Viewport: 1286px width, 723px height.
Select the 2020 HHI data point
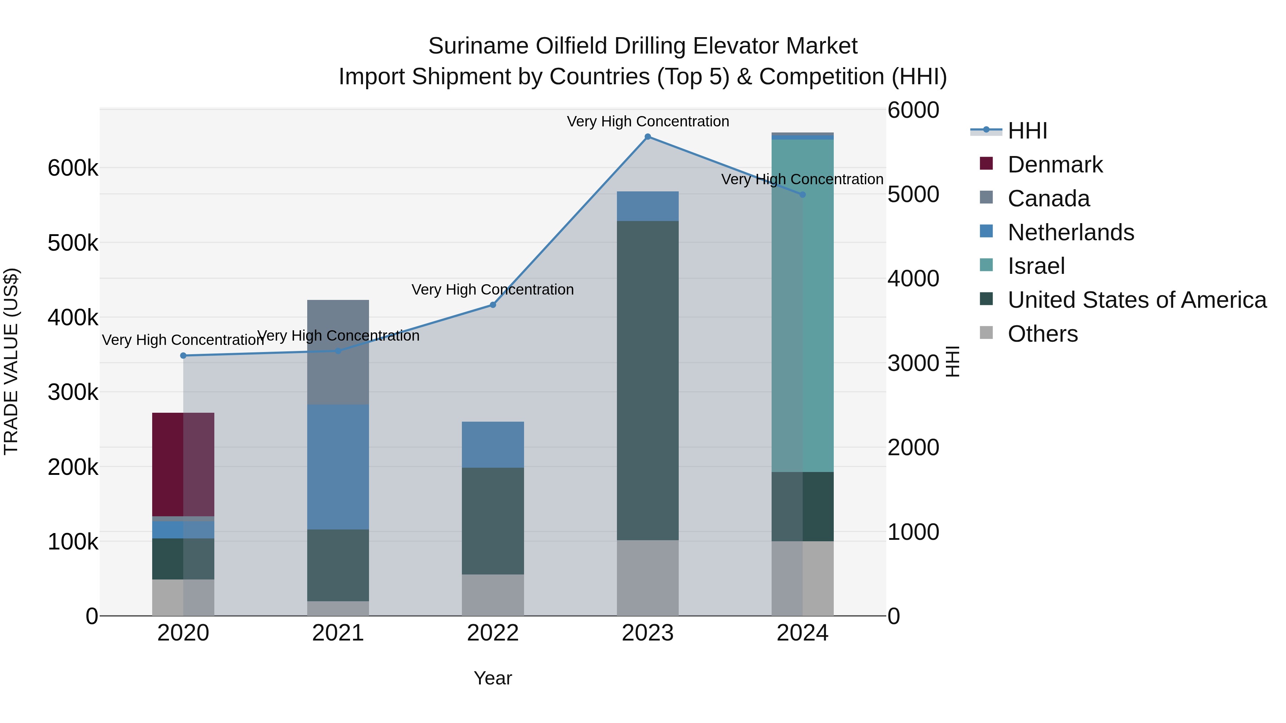click(183, 356)
